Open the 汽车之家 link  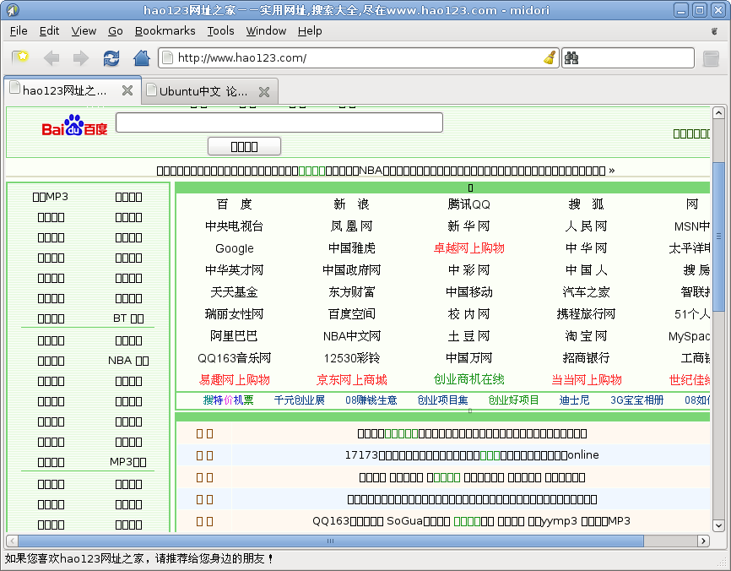pos(586,292)
